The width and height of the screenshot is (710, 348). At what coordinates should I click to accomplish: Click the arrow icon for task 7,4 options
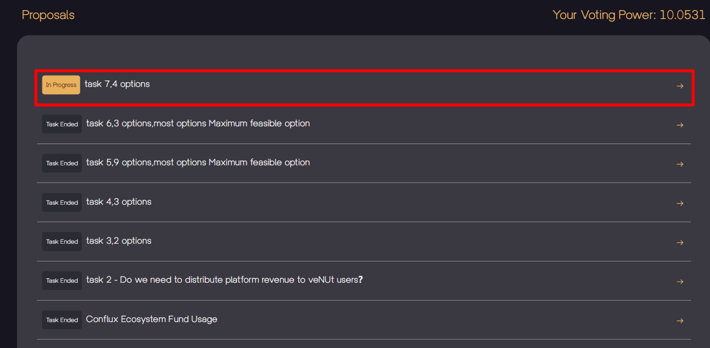[680, 86]
